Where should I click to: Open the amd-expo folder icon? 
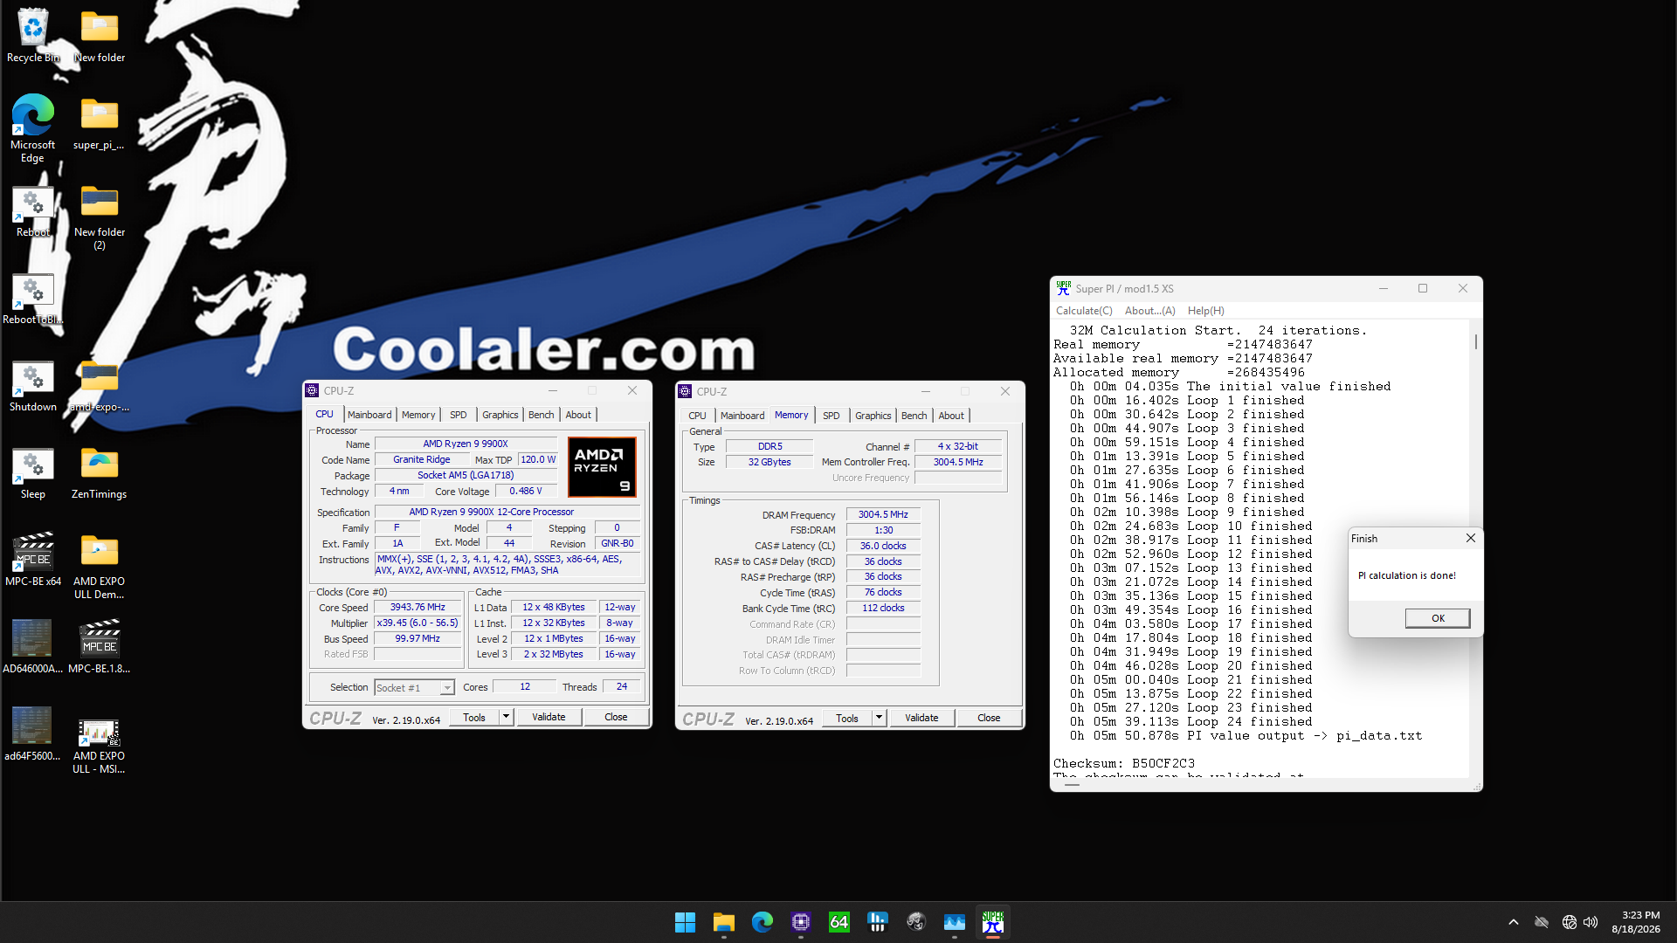(100, 385)
